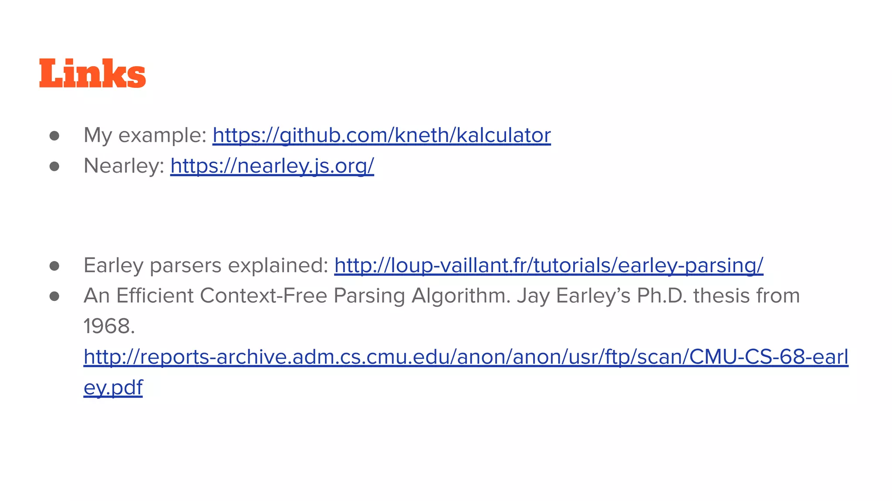The width and height of the screenshot is (892, 501).
Task: Open the nearley.js.org link
Action: (272, 166)
